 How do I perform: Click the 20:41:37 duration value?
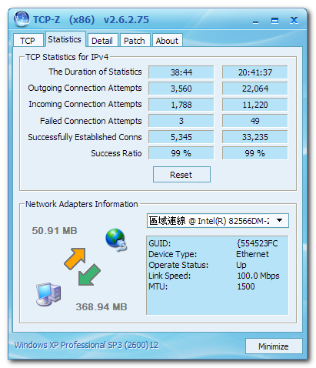point(254,72)
